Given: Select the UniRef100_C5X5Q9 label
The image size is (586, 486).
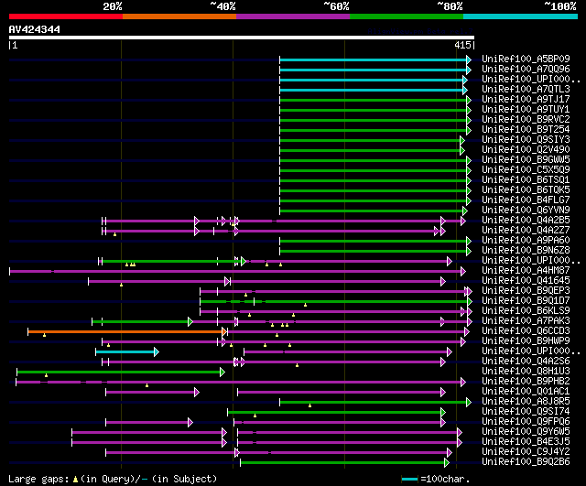Looking at the screenshot, I should [x=526, y=170].
